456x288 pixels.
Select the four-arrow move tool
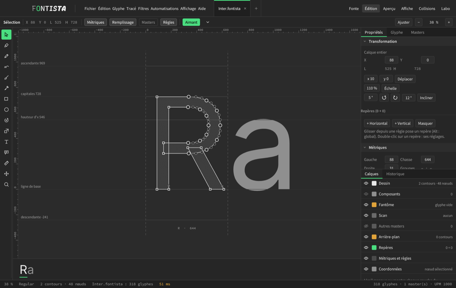pos(6,174)
